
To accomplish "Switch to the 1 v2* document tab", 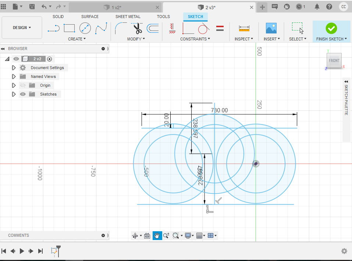I will click(115, 7).
